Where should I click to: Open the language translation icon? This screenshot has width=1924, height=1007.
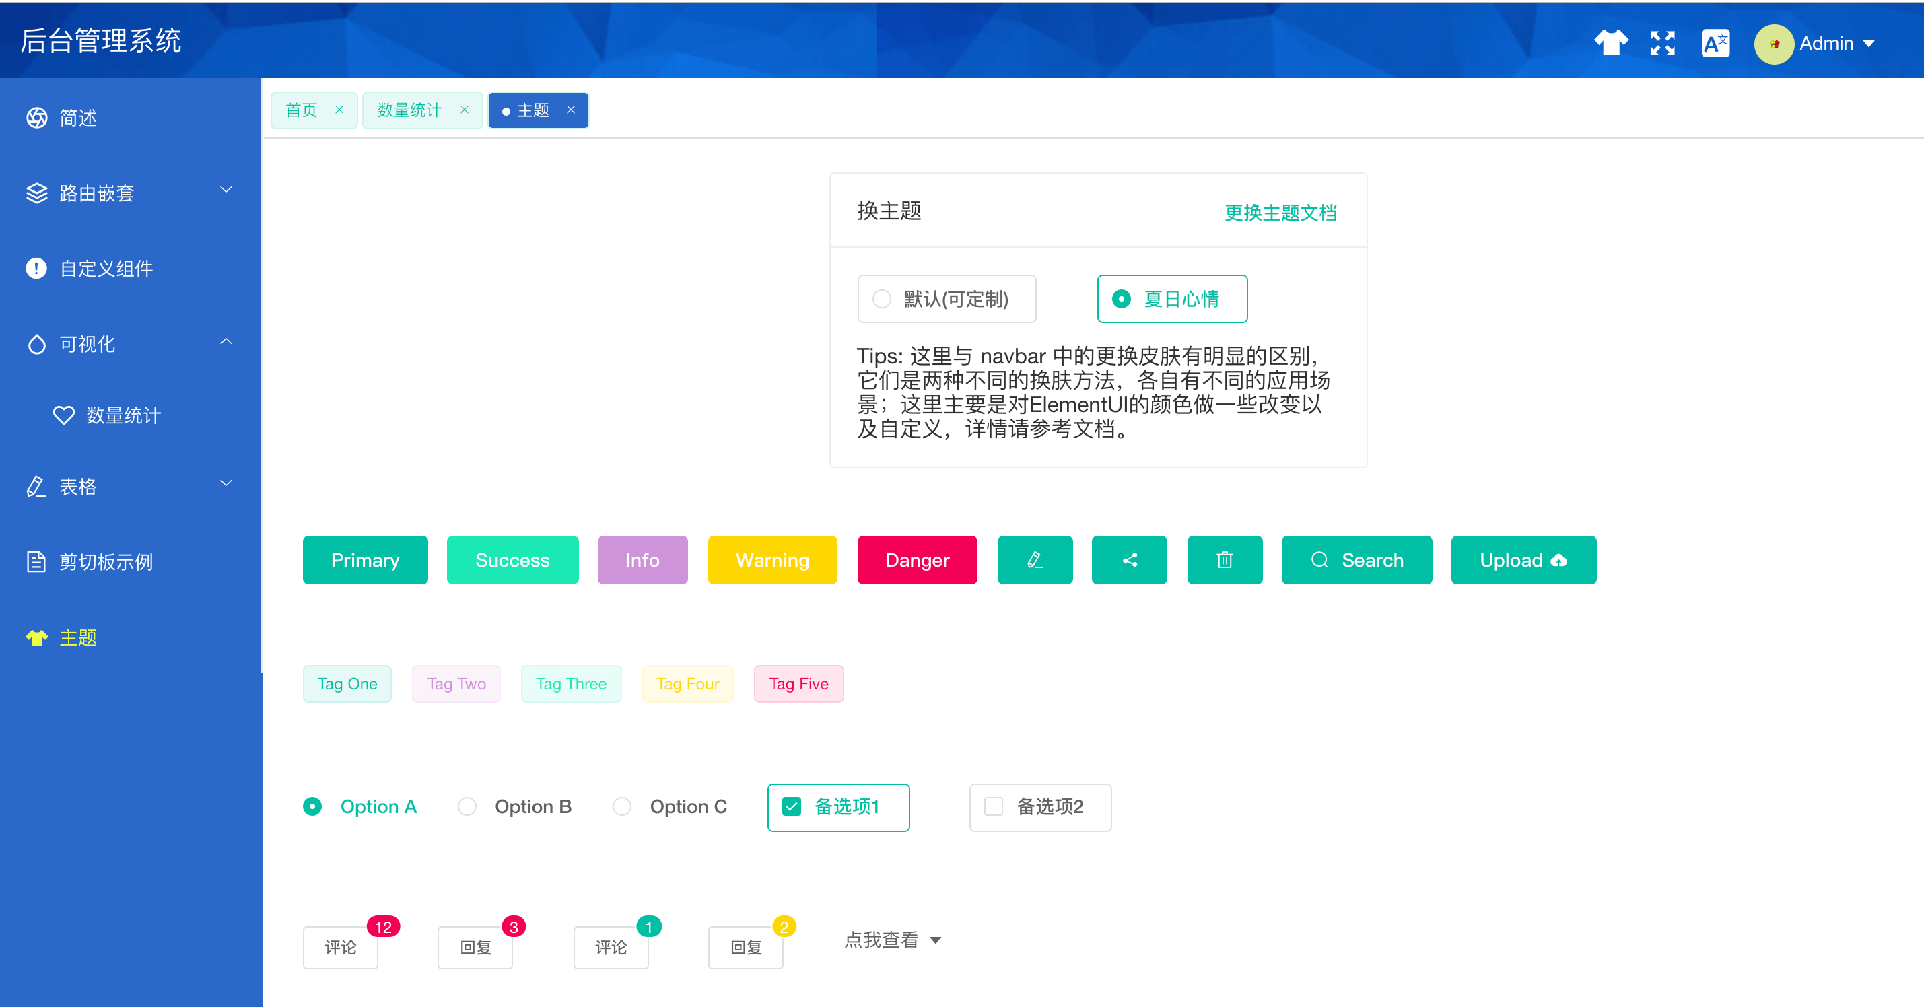1715,42
